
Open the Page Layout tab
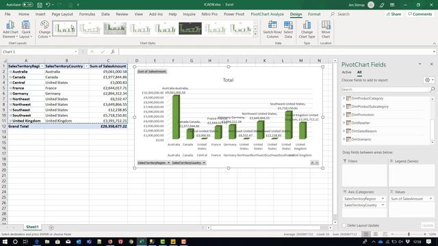pyautogui.click(x=62, y=14)
